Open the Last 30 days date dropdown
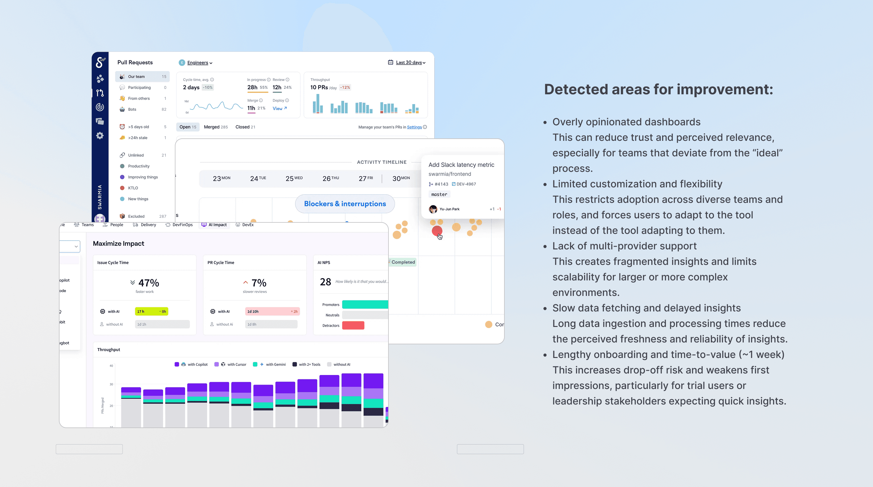Viewport: 873px width, 487px height. click(x=410, y=62)
